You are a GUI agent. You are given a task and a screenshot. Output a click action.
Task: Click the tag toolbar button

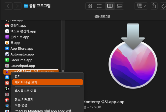click(x=164, y=6)
